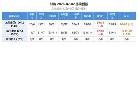Click cell 82/71 in 航空港 row
138x104 pixels.
(x=76, y=32)
